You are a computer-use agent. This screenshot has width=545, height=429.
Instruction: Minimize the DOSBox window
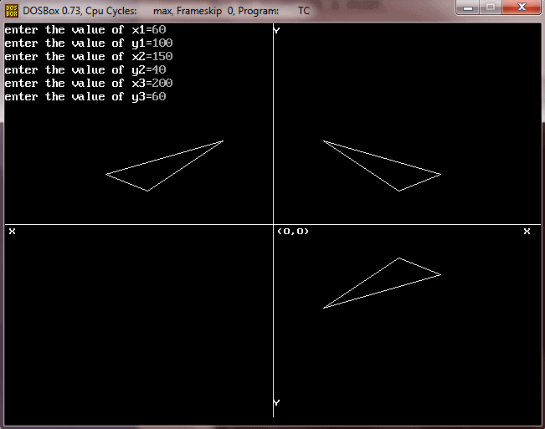(x=469, y=8)
